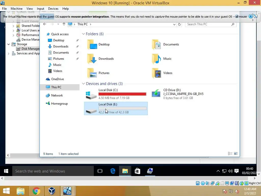The image size is (261, 196).
Task: Open VirtualBox Input menu
Action: (x=41, y=9)
